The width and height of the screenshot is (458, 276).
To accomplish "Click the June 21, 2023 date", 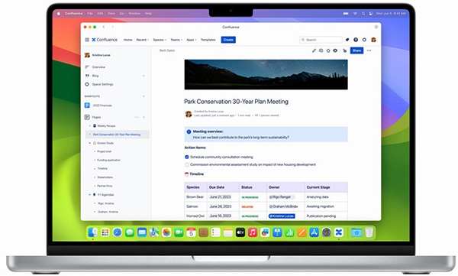I will coord(221,197).
